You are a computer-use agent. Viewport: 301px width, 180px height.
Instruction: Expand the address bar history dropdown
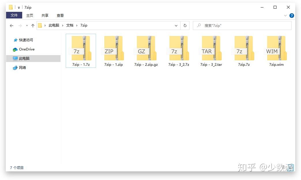[176, 26]
